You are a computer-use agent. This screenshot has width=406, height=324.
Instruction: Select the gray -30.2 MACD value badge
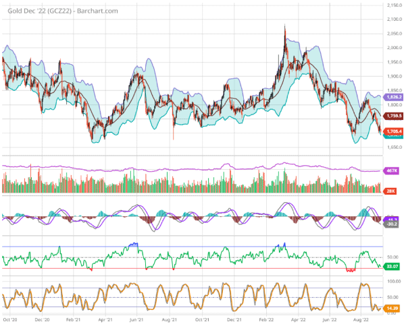click(x=392, y=224)
